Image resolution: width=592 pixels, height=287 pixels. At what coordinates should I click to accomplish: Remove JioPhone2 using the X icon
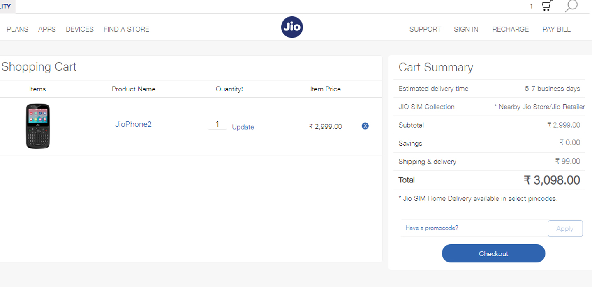tap(365, 126)
